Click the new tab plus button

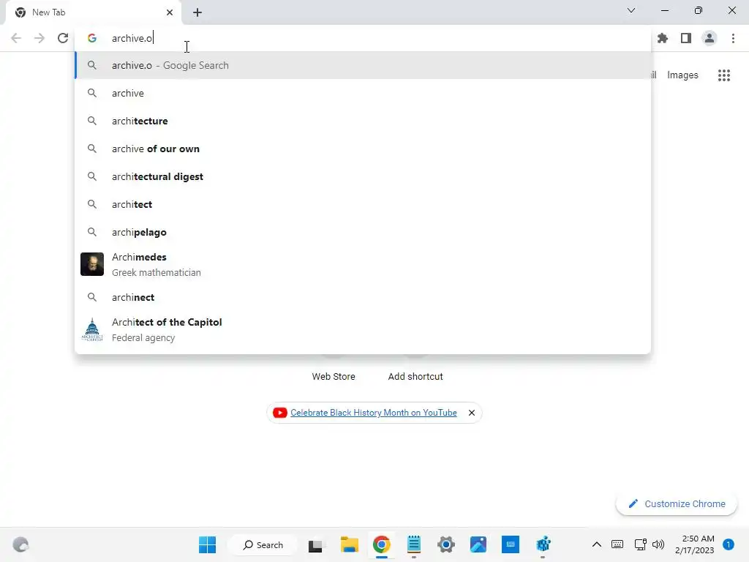coord(197,12)
